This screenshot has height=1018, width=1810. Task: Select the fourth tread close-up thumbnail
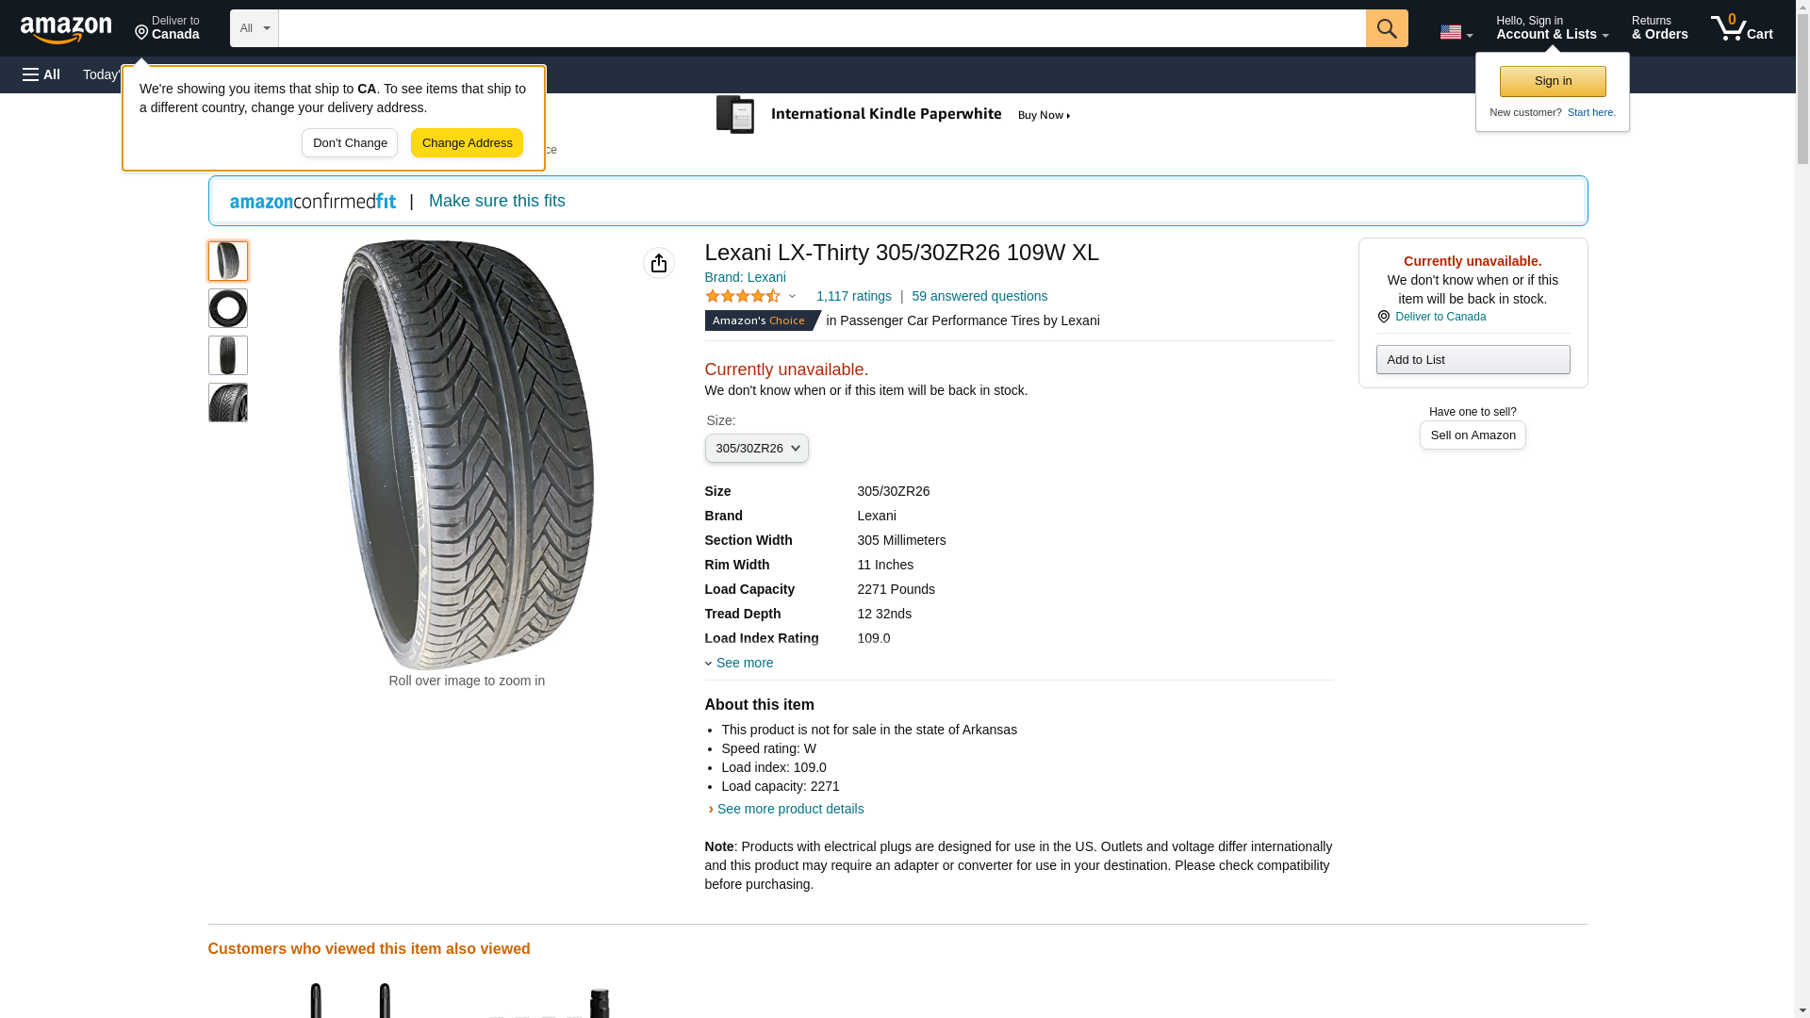(228, 402)
